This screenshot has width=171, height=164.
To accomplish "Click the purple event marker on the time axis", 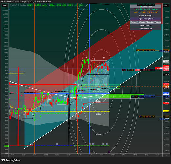I will click(109, 152).
